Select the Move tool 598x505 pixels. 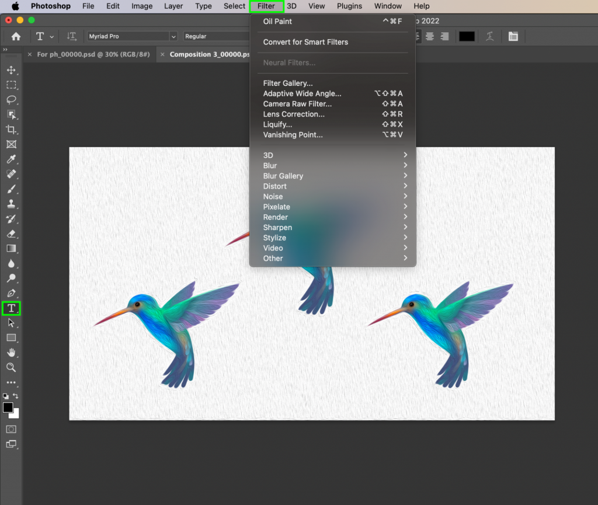coord(11,70)
